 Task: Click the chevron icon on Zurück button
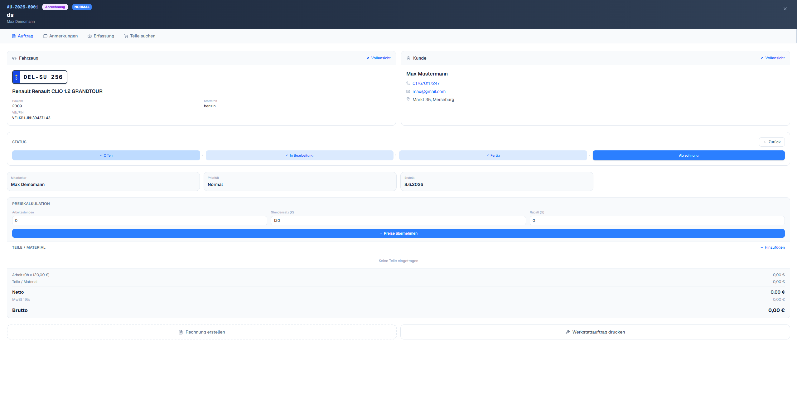[x=765, y=142]
